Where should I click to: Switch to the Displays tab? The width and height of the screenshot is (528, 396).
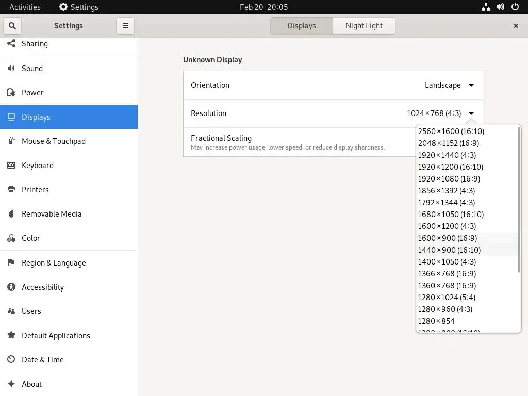pyautogui.click(x=301, y=26)
